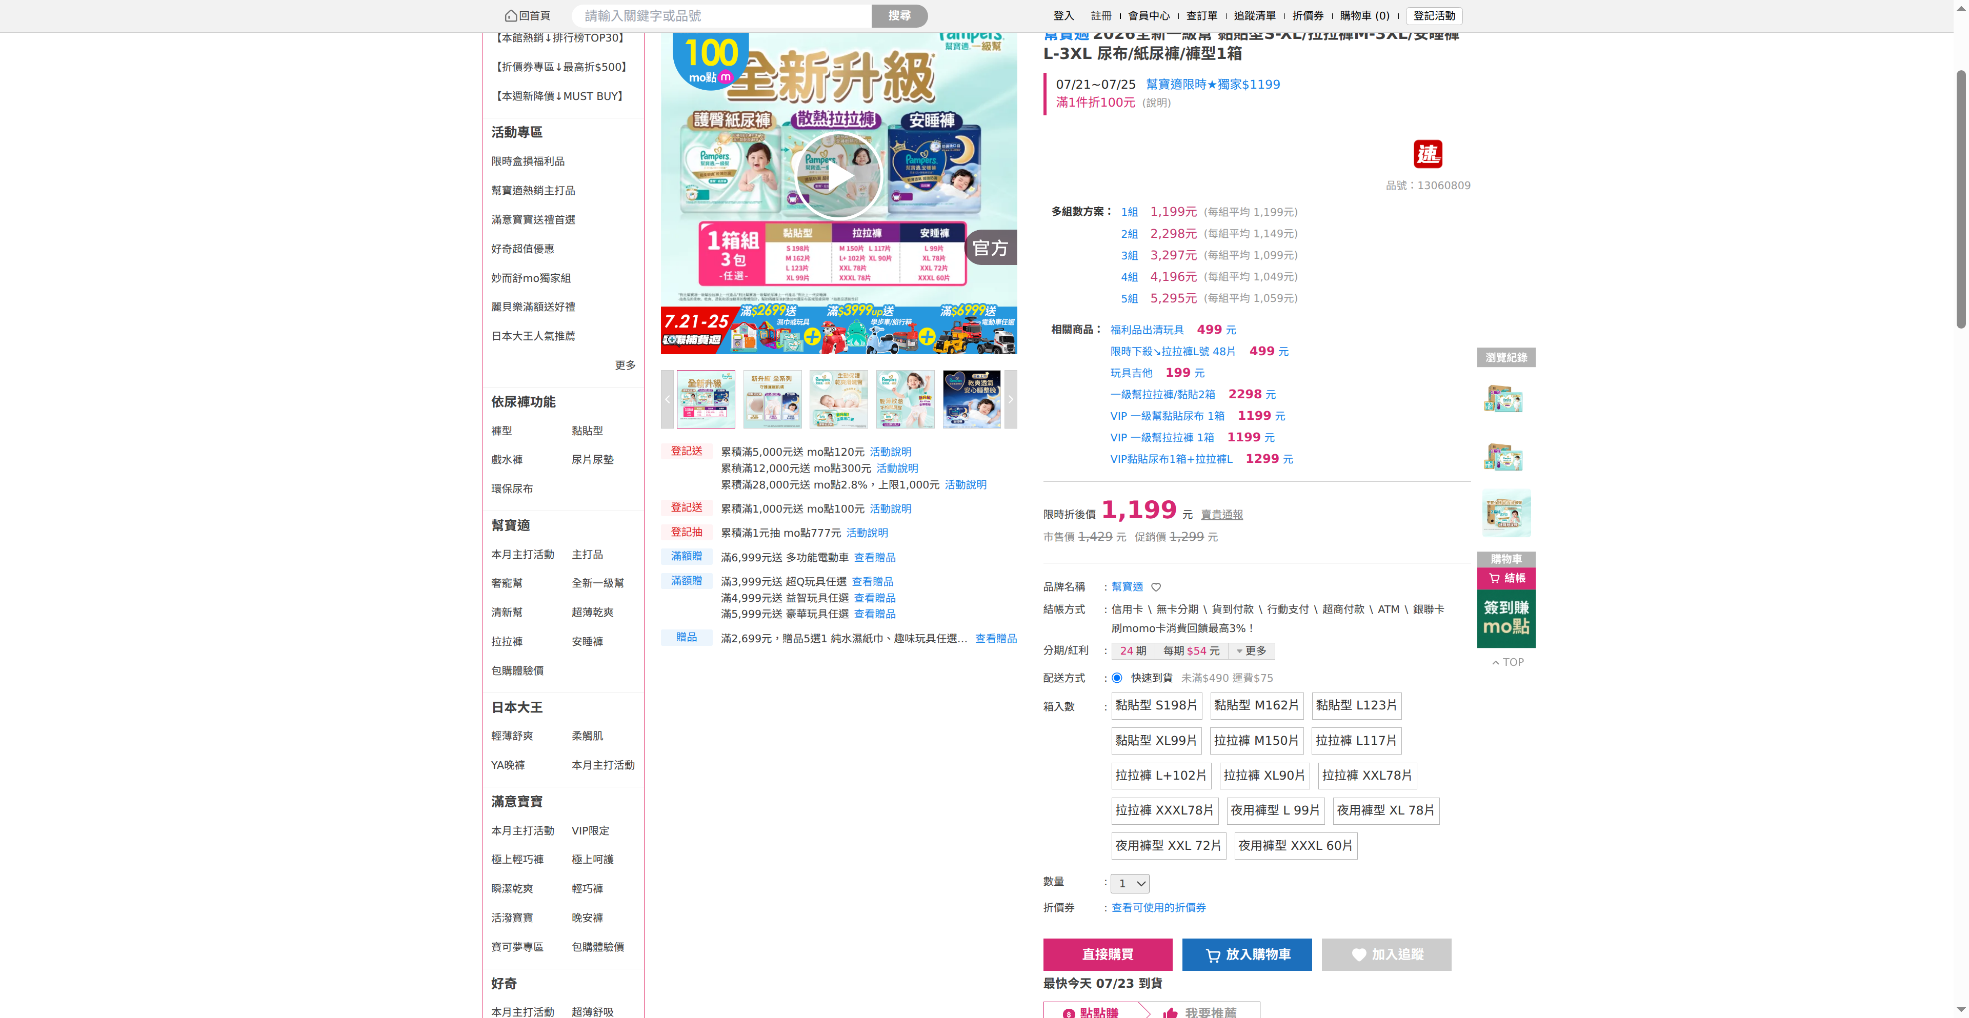Viewport: 1969px width, 1018px height.
Task: Choose size option 黏貼型 L123片
Action: [x=1356, y=705]
